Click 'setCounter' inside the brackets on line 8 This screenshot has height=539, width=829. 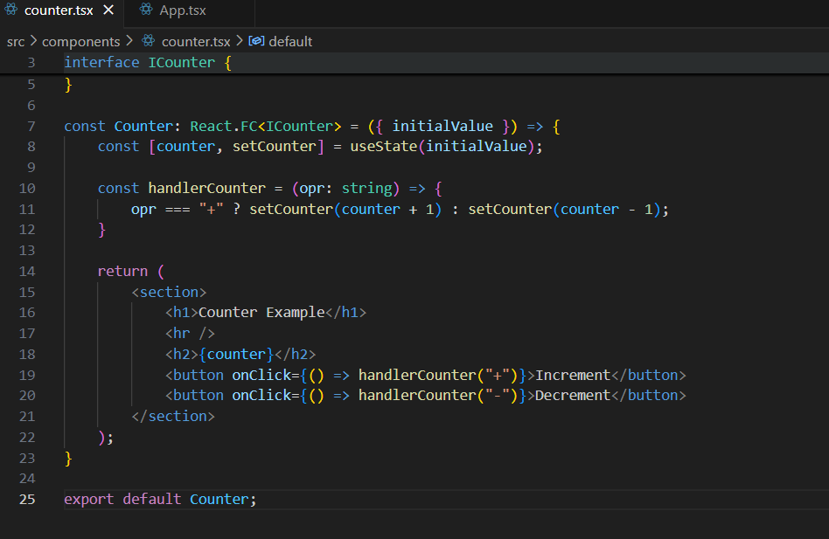tap(275, 147)
